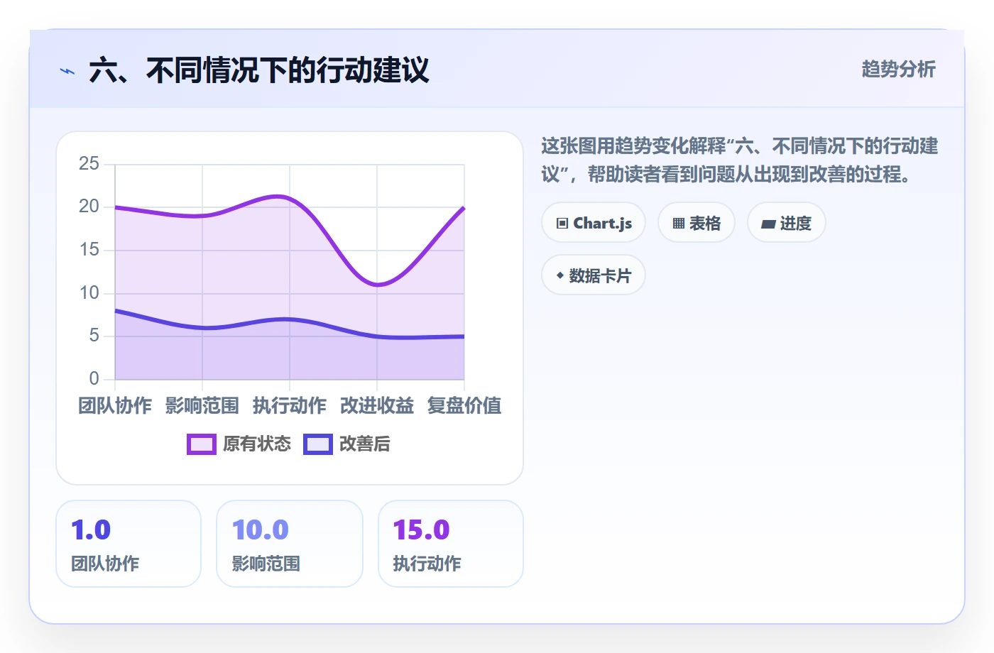Click the purple line's dip above 改进收益
Screen dimensions: 994x653
pos(377,285)
